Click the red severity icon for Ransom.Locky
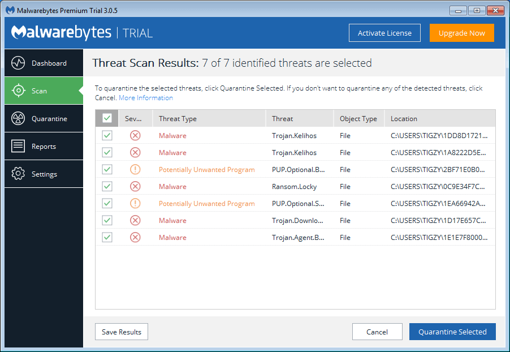Image resolution: width=510 pixels, height=352 pixels. pos(135,186)
